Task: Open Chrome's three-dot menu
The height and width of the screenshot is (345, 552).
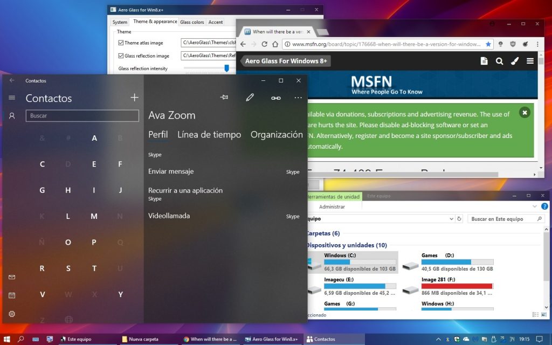Action: tap(537, 44)
